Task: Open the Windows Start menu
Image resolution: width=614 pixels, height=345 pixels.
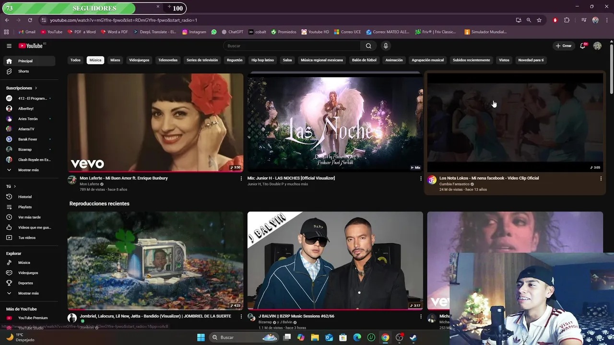Action: (201, 337)
